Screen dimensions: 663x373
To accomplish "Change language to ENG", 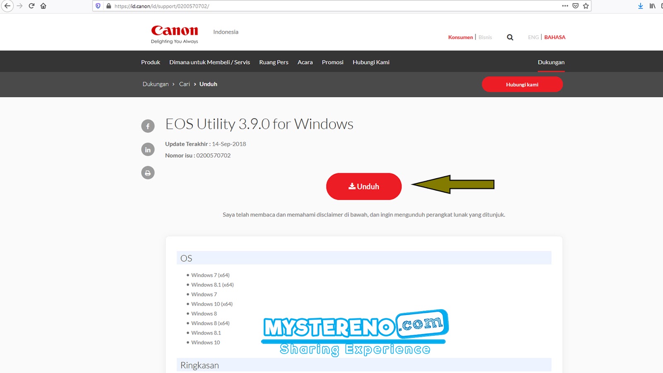I will click(x=533, y=37).
